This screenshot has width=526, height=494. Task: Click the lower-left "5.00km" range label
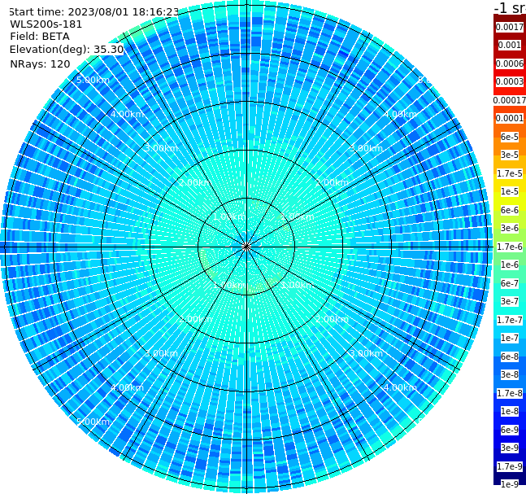93,422
